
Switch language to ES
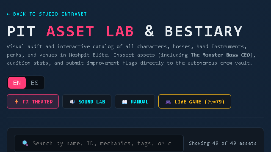[x=35, y=83]
